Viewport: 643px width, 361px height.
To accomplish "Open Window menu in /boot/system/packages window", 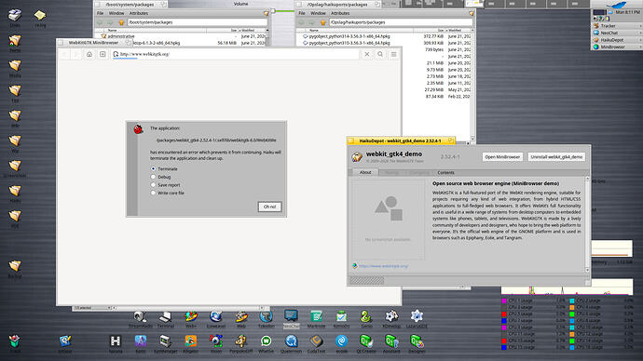I will tap(116, 13).
